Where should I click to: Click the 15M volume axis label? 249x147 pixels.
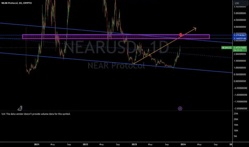(236, 125)
